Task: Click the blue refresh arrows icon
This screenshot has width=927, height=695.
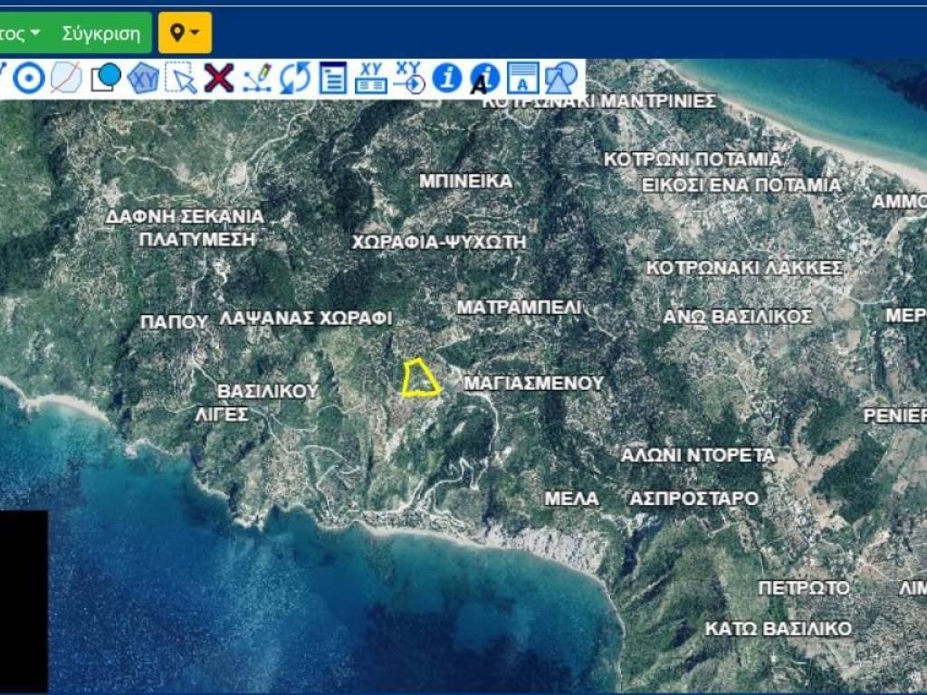Action: (x=294, y=78)
